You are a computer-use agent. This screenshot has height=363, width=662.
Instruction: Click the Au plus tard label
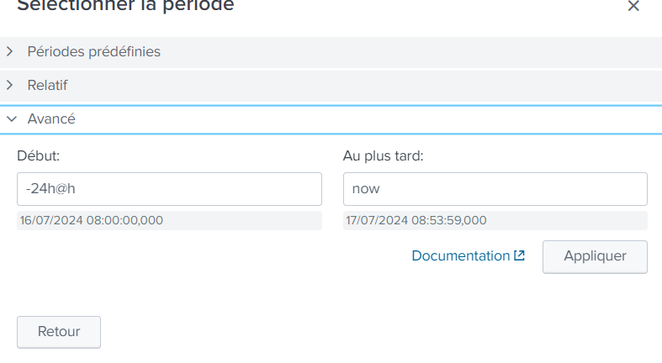point(383,156)
